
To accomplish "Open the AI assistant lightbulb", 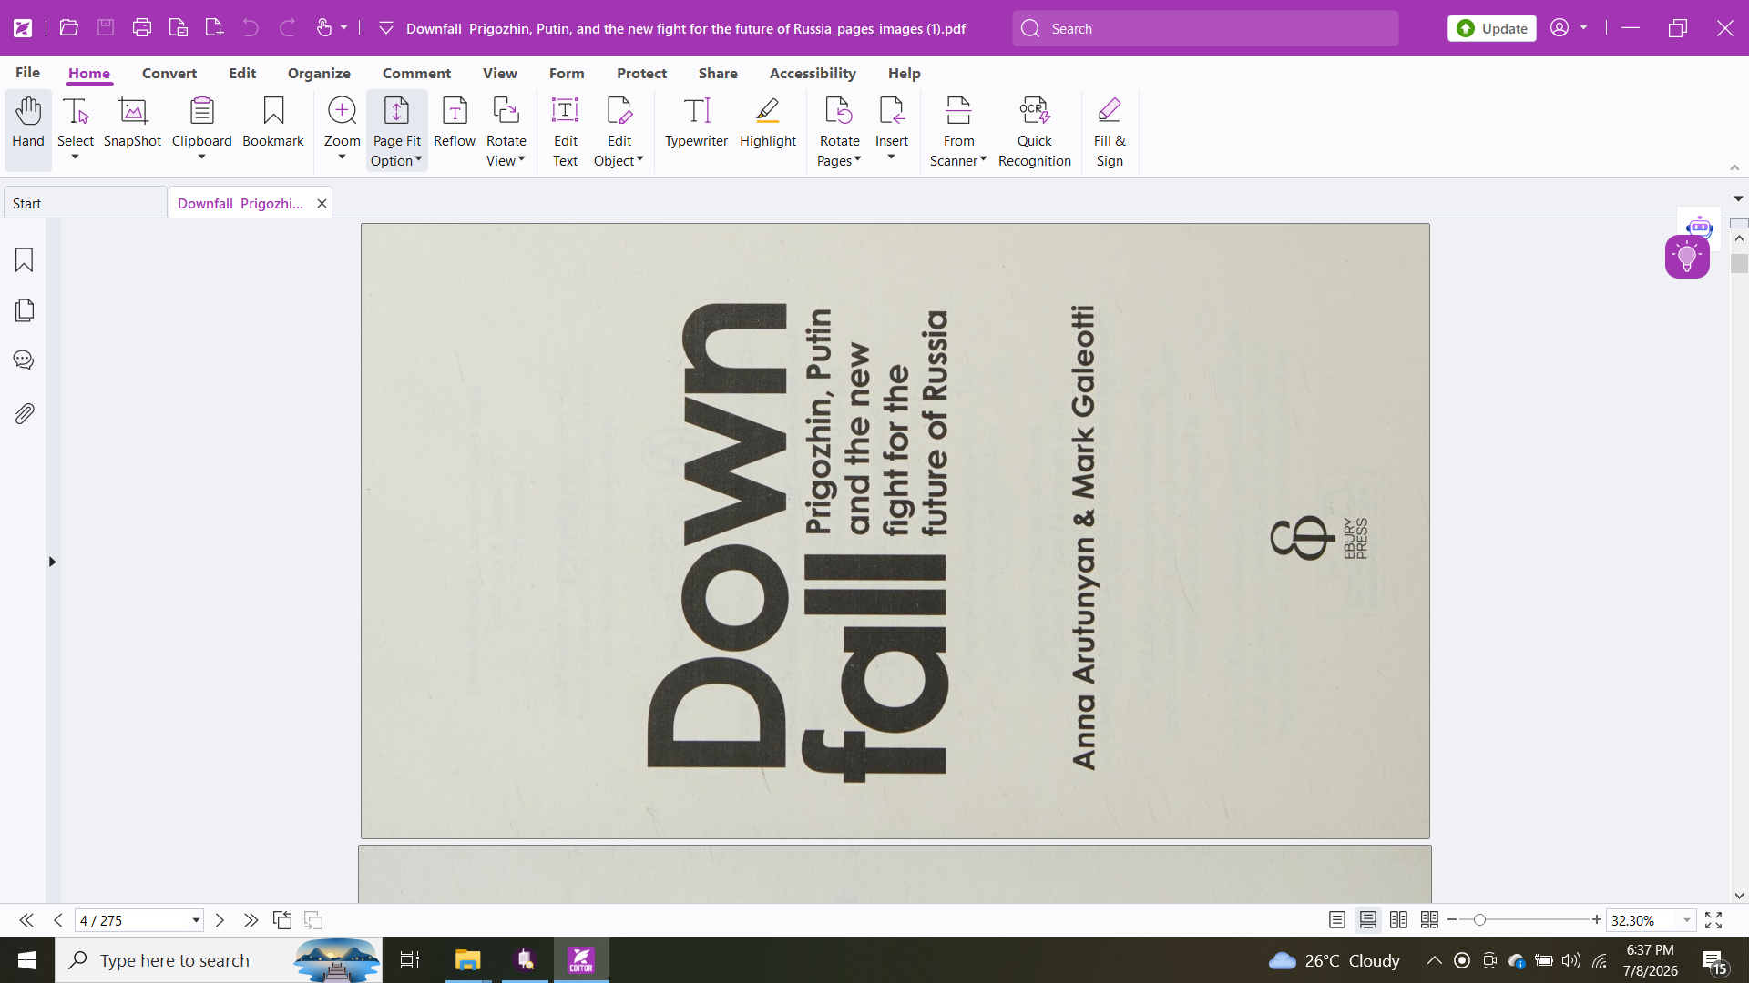I will point(1687,258).
